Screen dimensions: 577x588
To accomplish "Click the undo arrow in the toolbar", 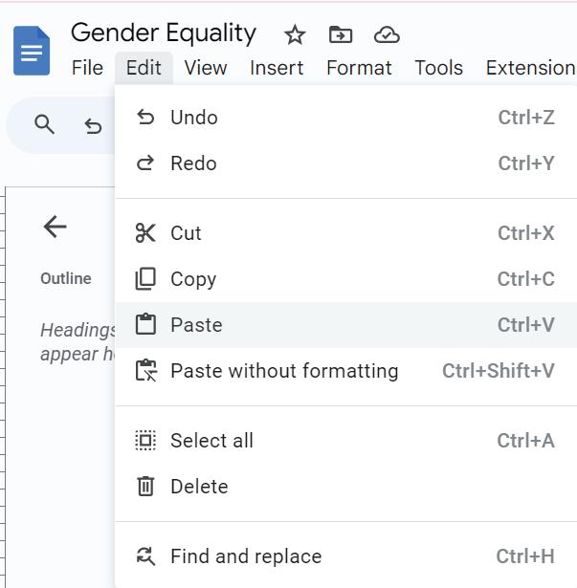I will [93, 125].
